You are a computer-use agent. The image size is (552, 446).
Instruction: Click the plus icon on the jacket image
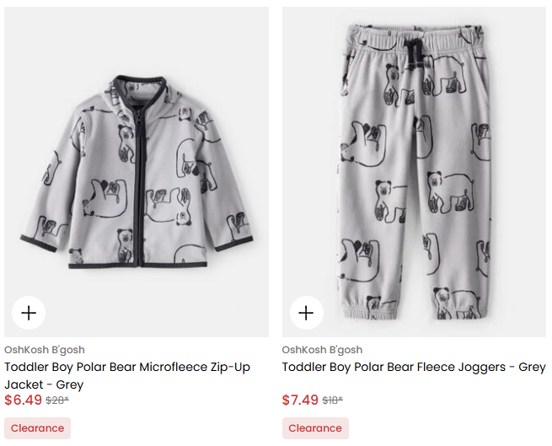click(x=29, y=313)
